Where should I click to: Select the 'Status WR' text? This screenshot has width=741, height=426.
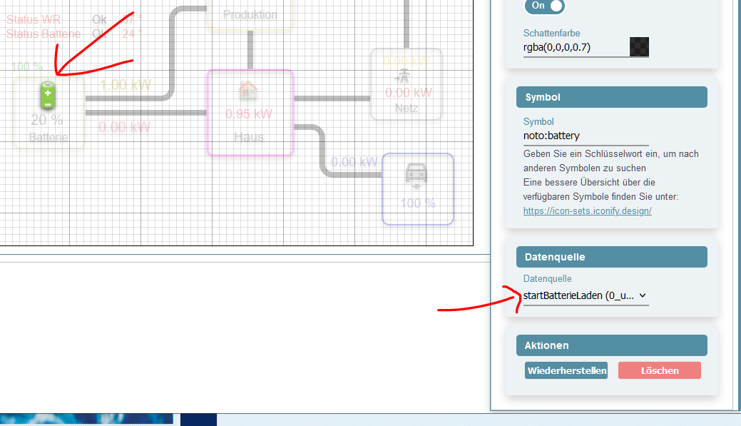(34, 20)
